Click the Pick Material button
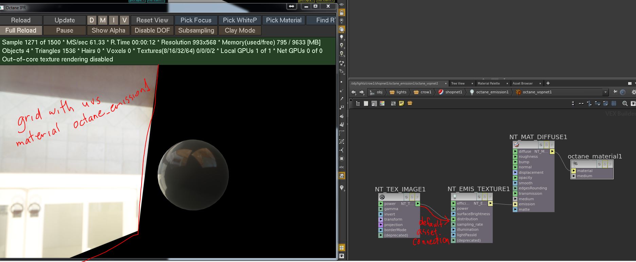This screenshot has width=636, height=262. pyautogui.click(x=284, y=20)
